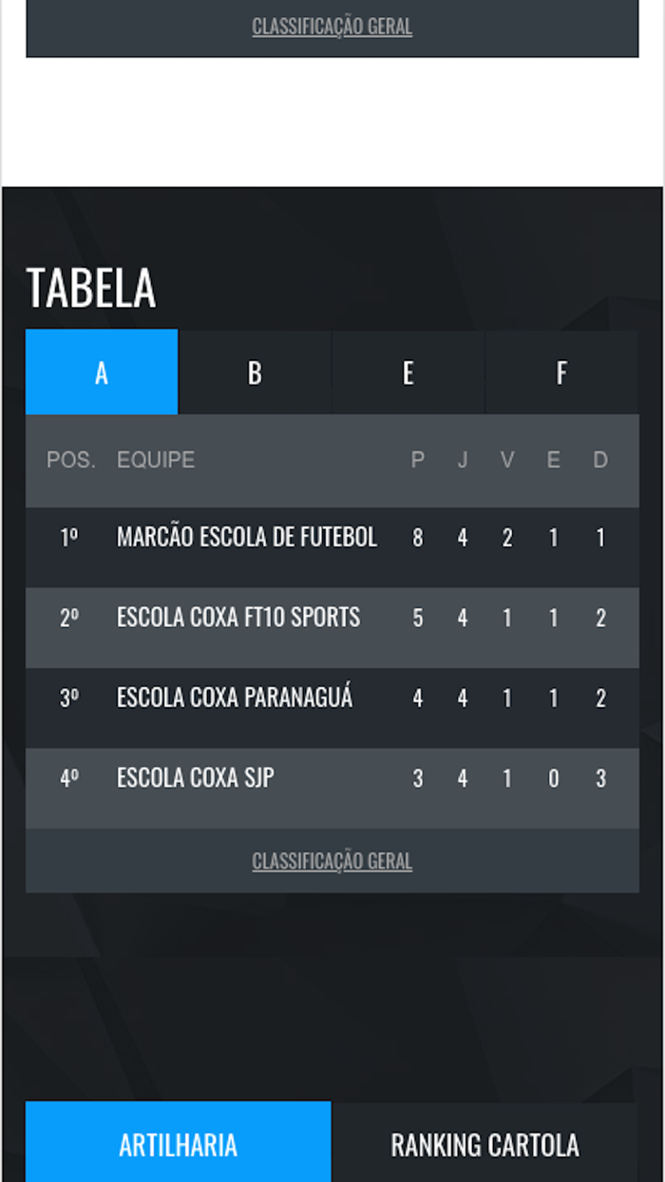Image resolution: width=665 pixels, height=1182 pixels.
Task: Select the Marcão Escola de Futebol team
Action: 247,538
